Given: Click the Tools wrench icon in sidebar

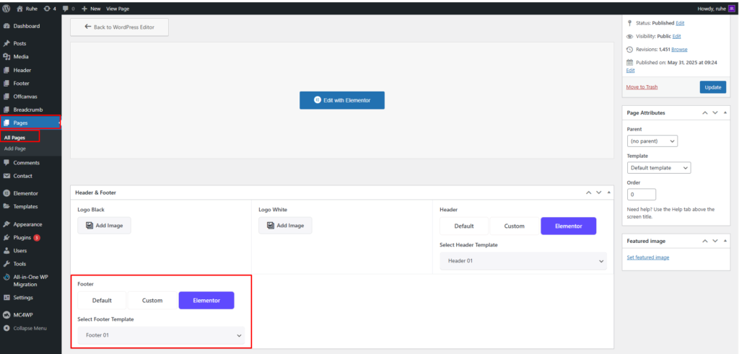Looking at the screenshot, I should (6, 264).
